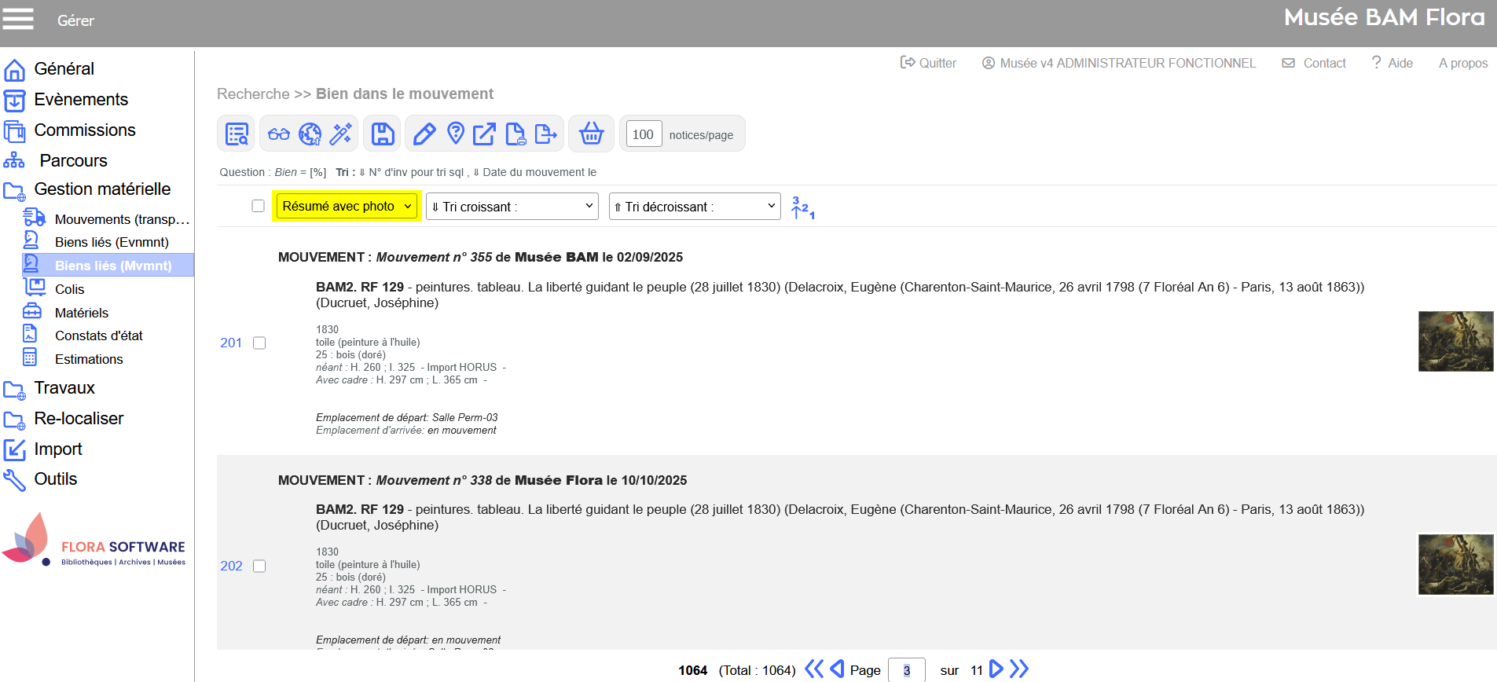Toggle the select-all checkbox above results
The height and width of the screenshot is (682, 1497).
258,206
